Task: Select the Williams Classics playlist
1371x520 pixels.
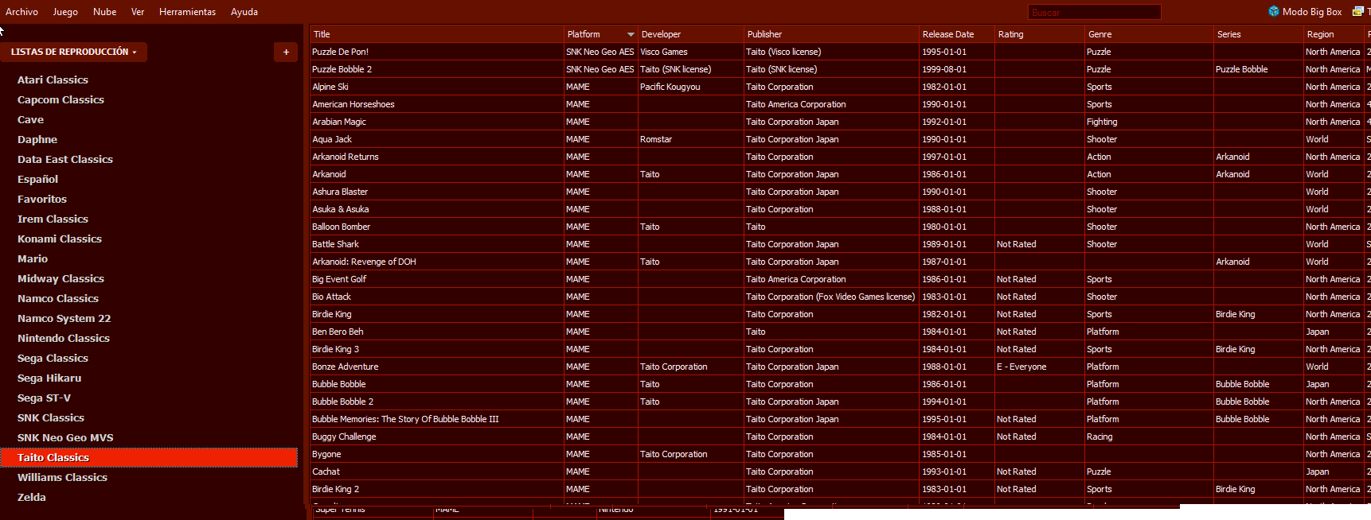Action: coord(149,477)
